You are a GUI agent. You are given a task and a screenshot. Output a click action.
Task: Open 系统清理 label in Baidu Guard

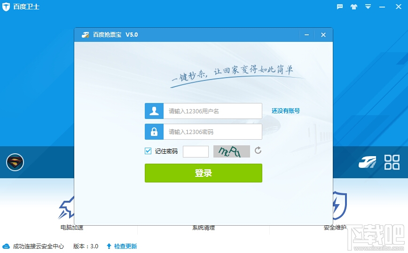pyautogui.click(x=204, y=228)
